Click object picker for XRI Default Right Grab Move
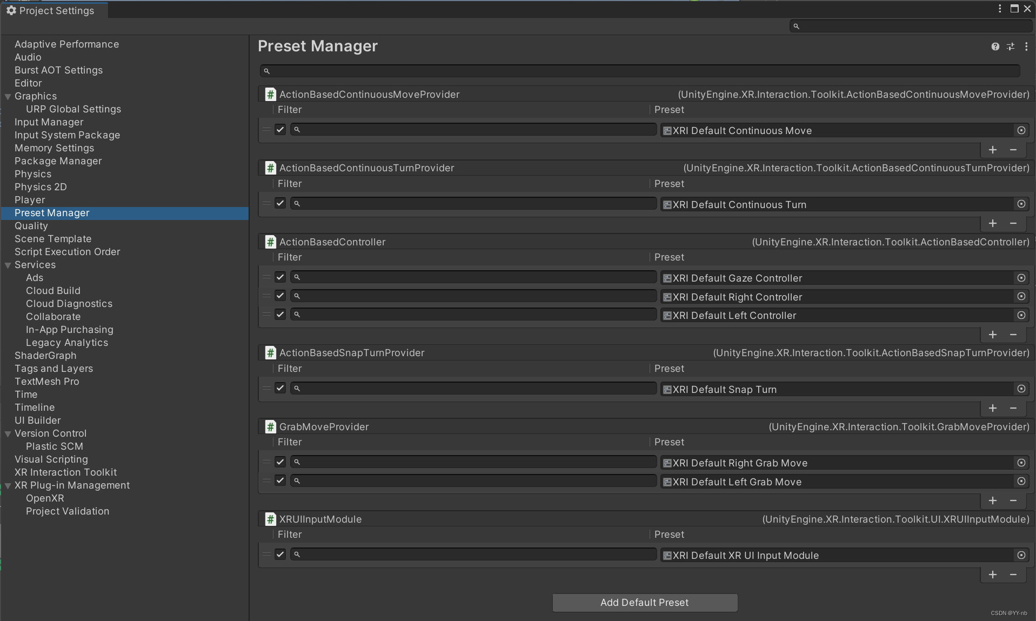The height and width of the screenshot is (621, 1036). click(x=1021, y=463)
